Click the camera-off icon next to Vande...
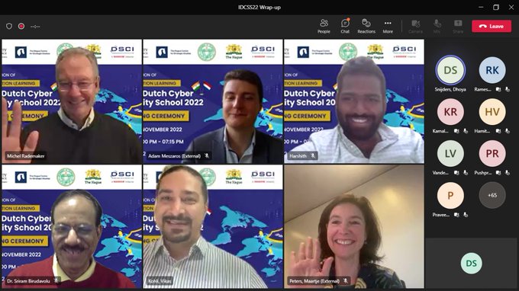 (456, 173)
